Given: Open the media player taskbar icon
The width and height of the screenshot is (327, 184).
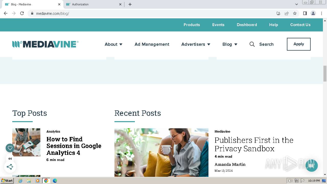Looking at the screenshot, I should 38,181.
